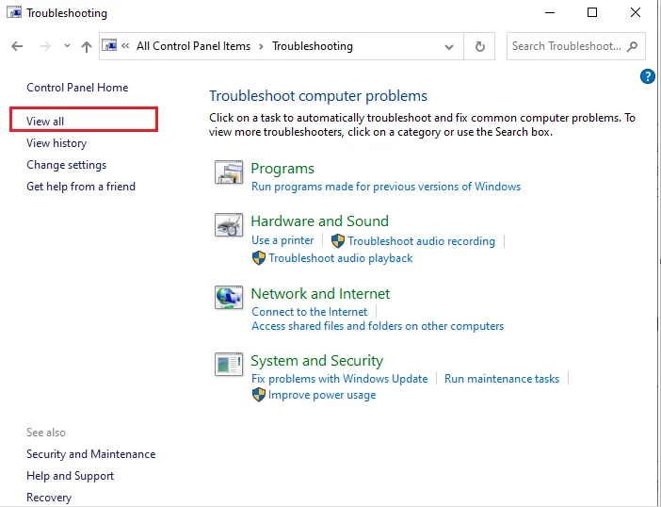Click the Forward navigation arrow
The width and height of the screenshot is (661, 507).
click(x=44, y=46)
